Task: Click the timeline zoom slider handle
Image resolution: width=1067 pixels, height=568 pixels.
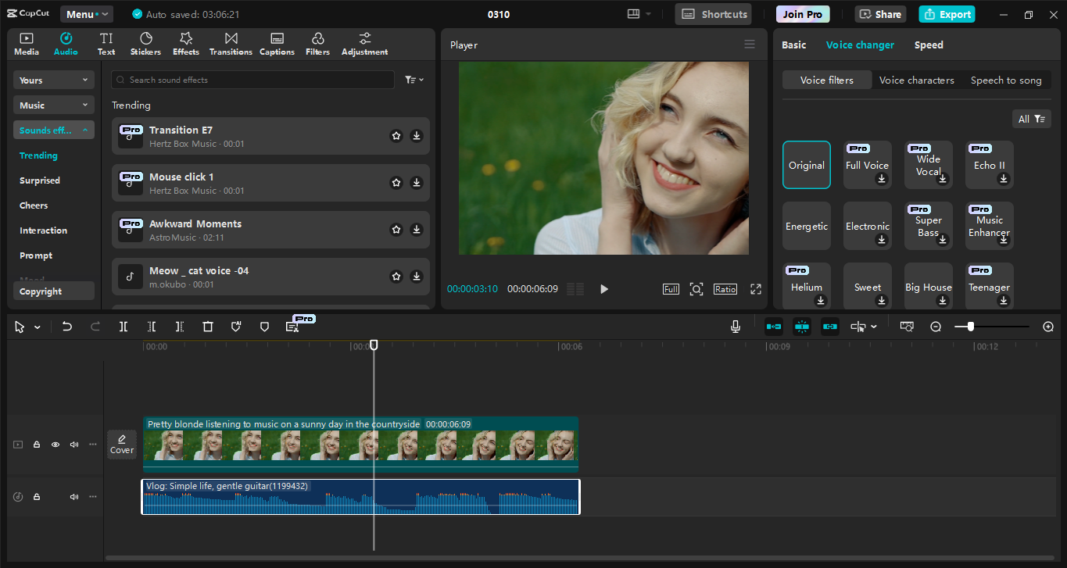Action: pyautogui.click(x=971, y=327)
